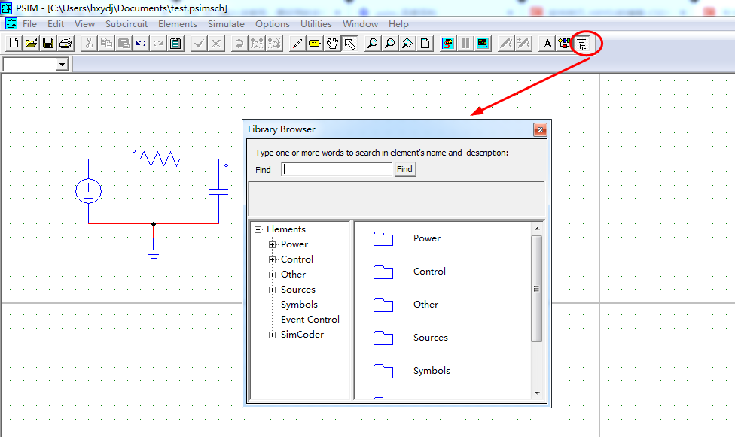The height and width of the screenshot is (437, 735).
Task: Zoom in with magnifier plus icon
Action: click(373, 44)
